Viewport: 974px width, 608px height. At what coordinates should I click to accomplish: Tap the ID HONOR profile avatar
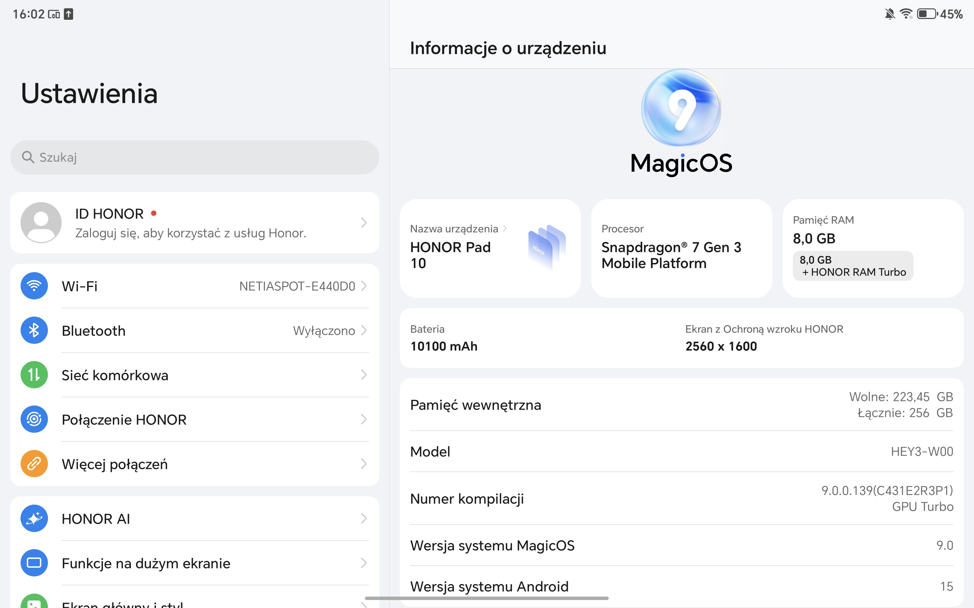coord(41,222)
